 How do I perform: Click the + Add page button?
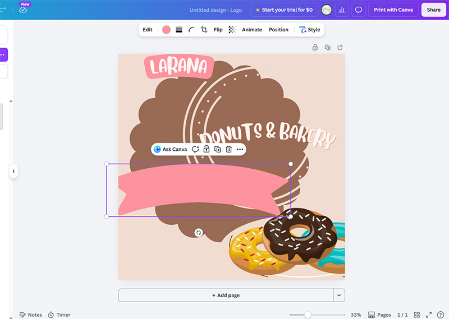tap(226, 295)
